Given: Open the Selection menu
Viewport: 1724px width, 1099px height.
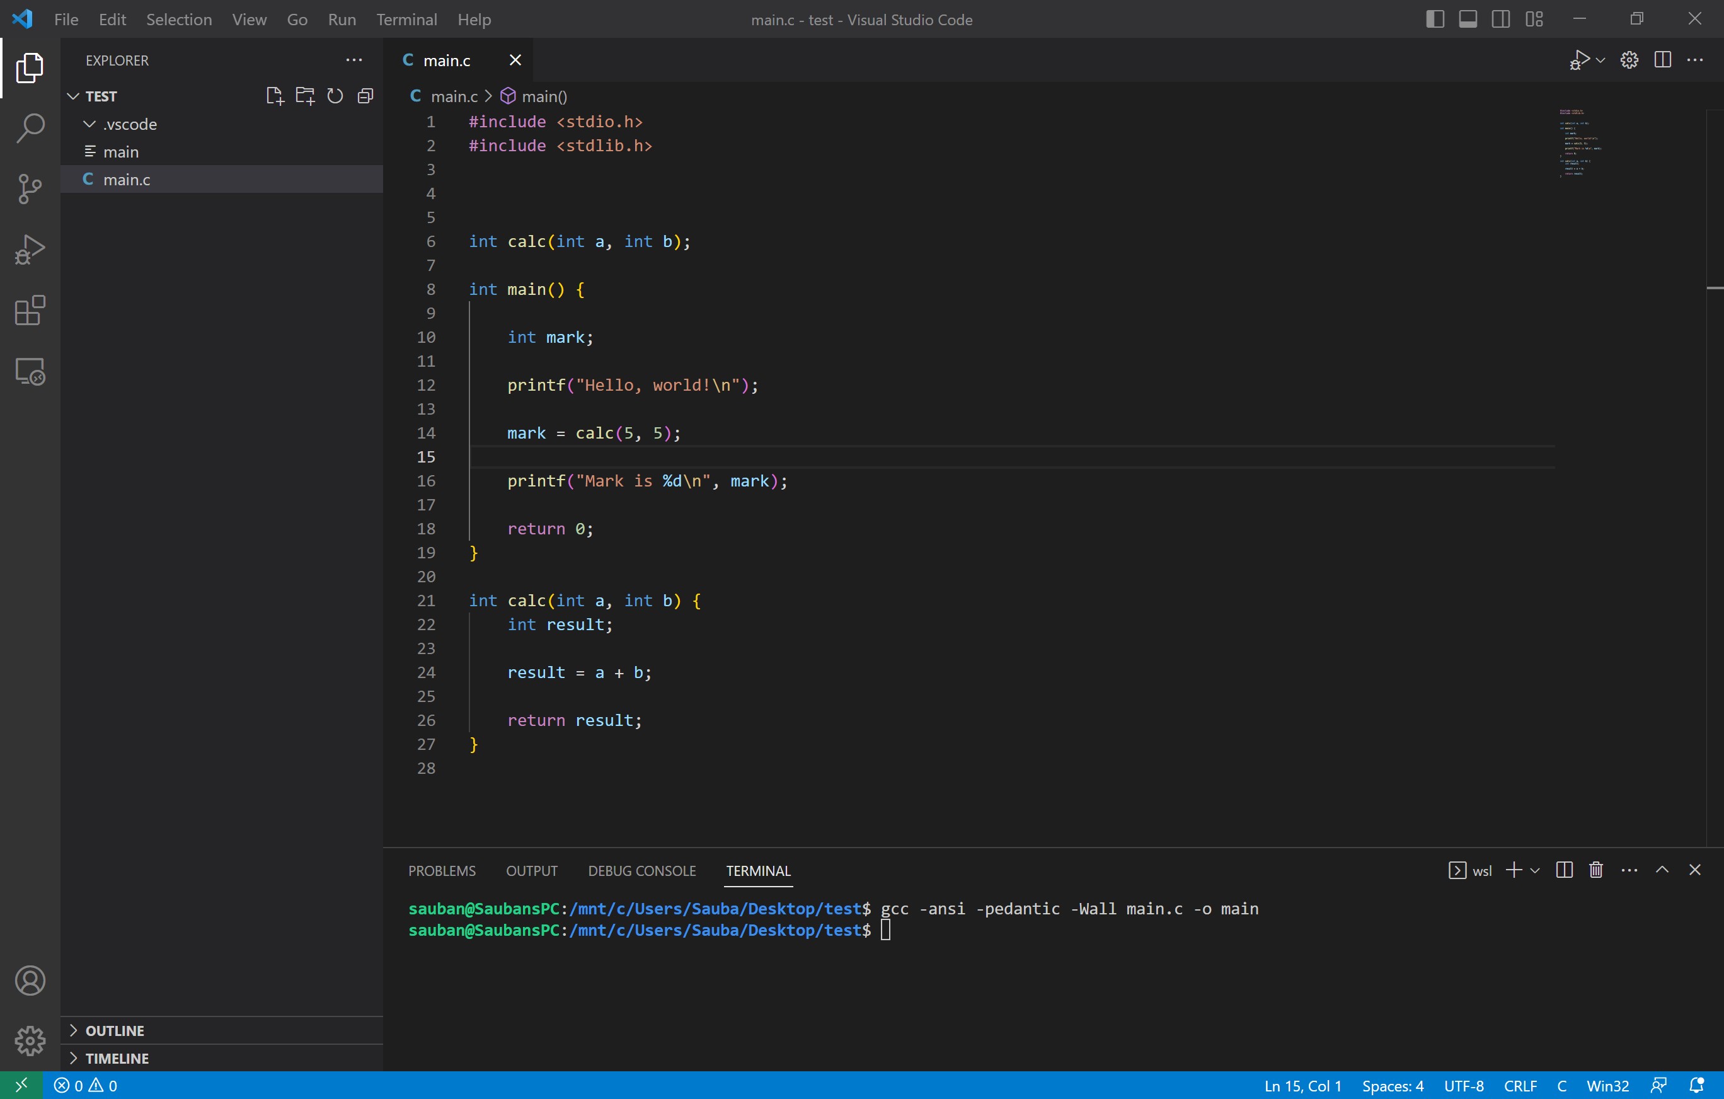Looking at the screenshot, I should click(x=179, y=20).
